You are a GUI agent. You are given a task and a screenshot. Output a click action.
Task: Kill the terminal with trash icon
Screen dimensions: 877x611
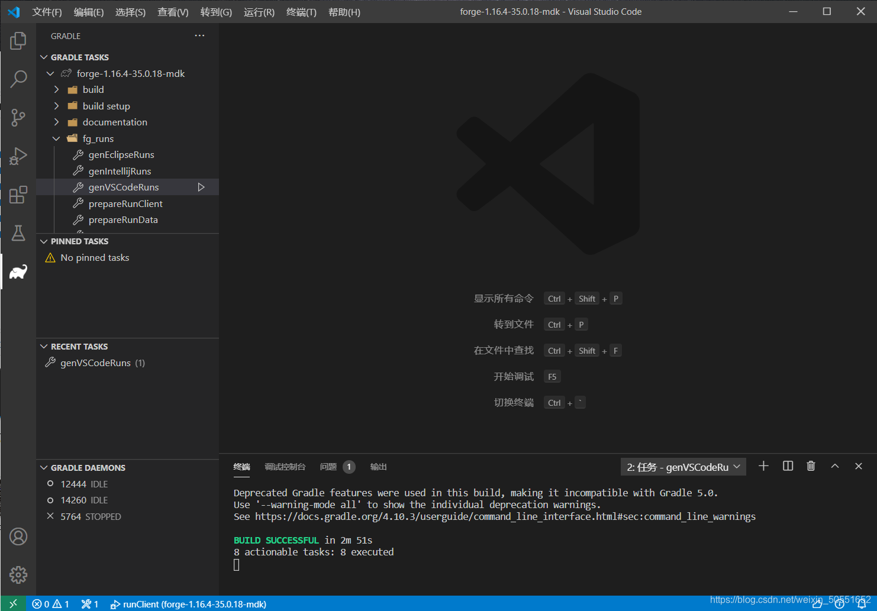coord(811,466)
